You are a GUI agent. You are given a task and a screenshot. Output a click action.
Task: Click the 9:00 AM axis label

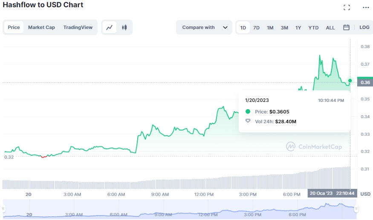160,194
